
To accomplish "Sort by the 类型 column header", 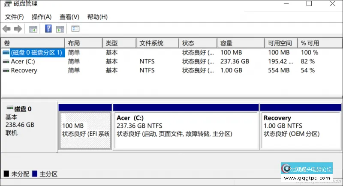I will 119,43.
